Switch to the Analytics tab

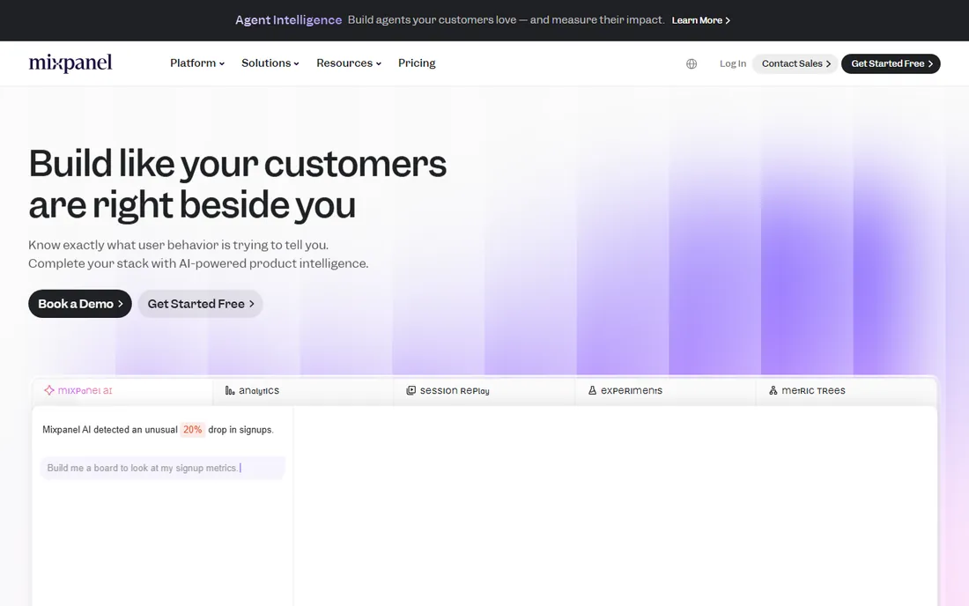[x=303, y=390]
